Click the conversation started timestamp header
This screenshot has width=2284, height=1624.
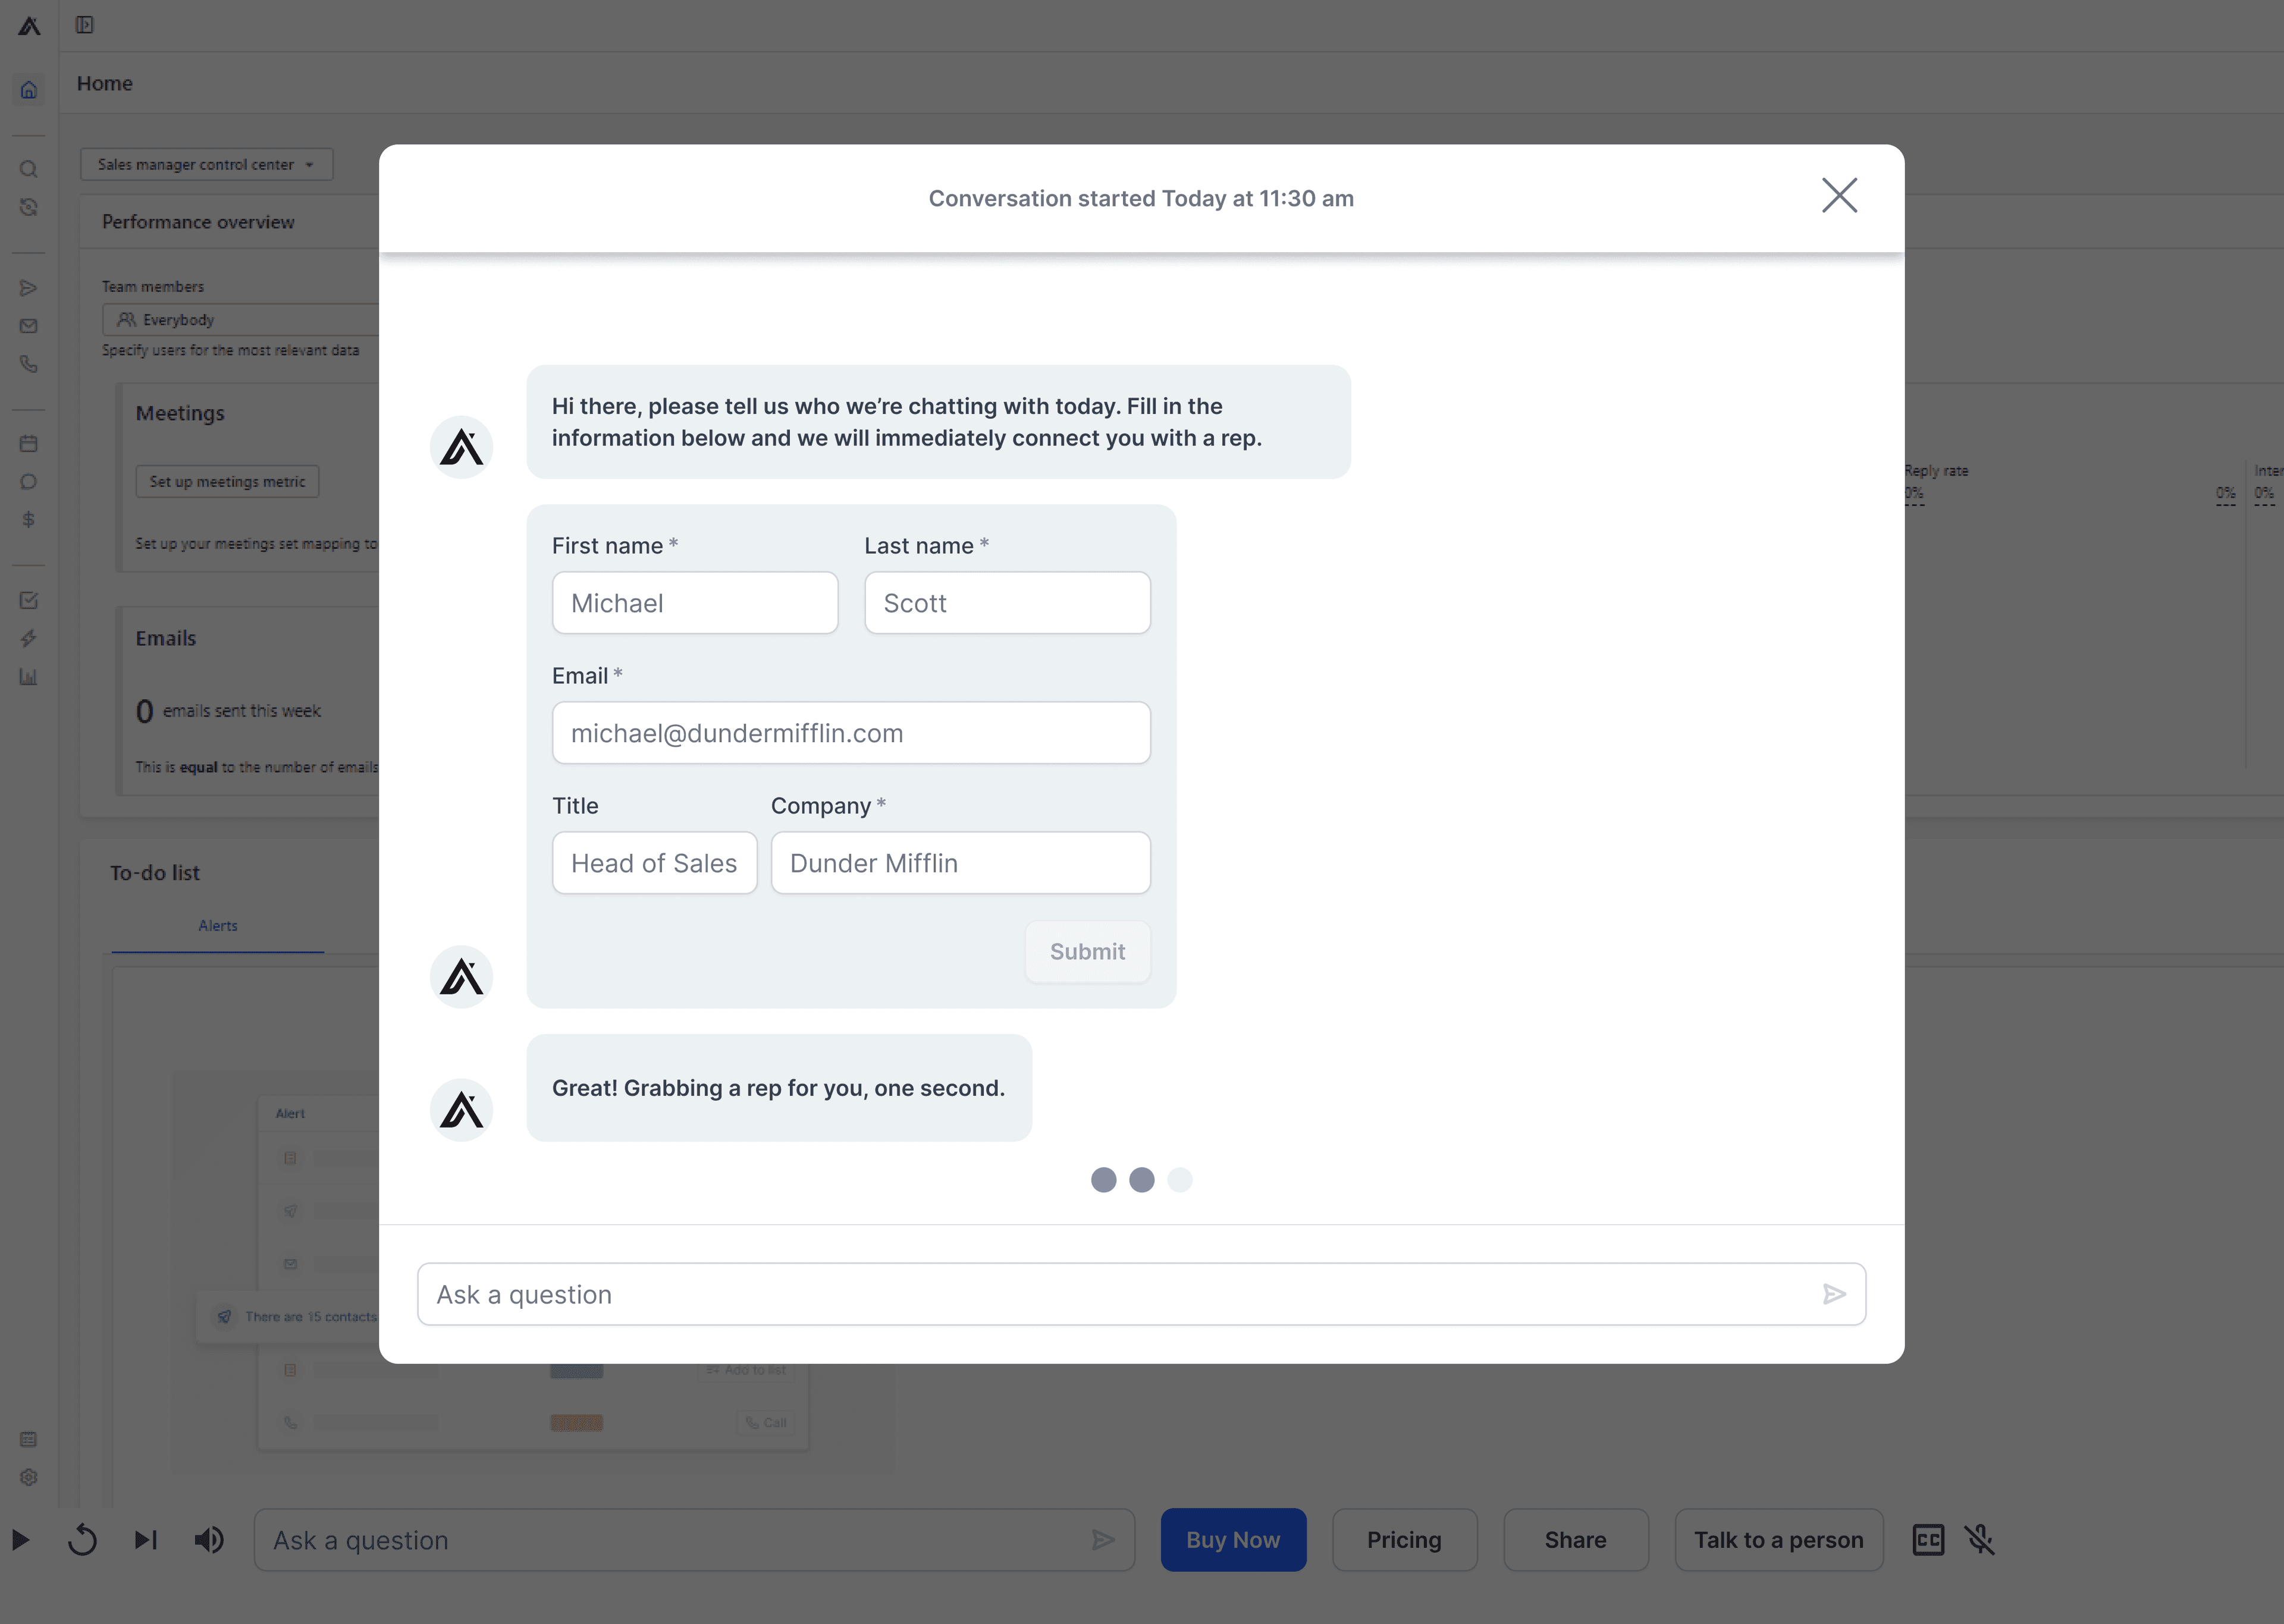pos(1141,199)
